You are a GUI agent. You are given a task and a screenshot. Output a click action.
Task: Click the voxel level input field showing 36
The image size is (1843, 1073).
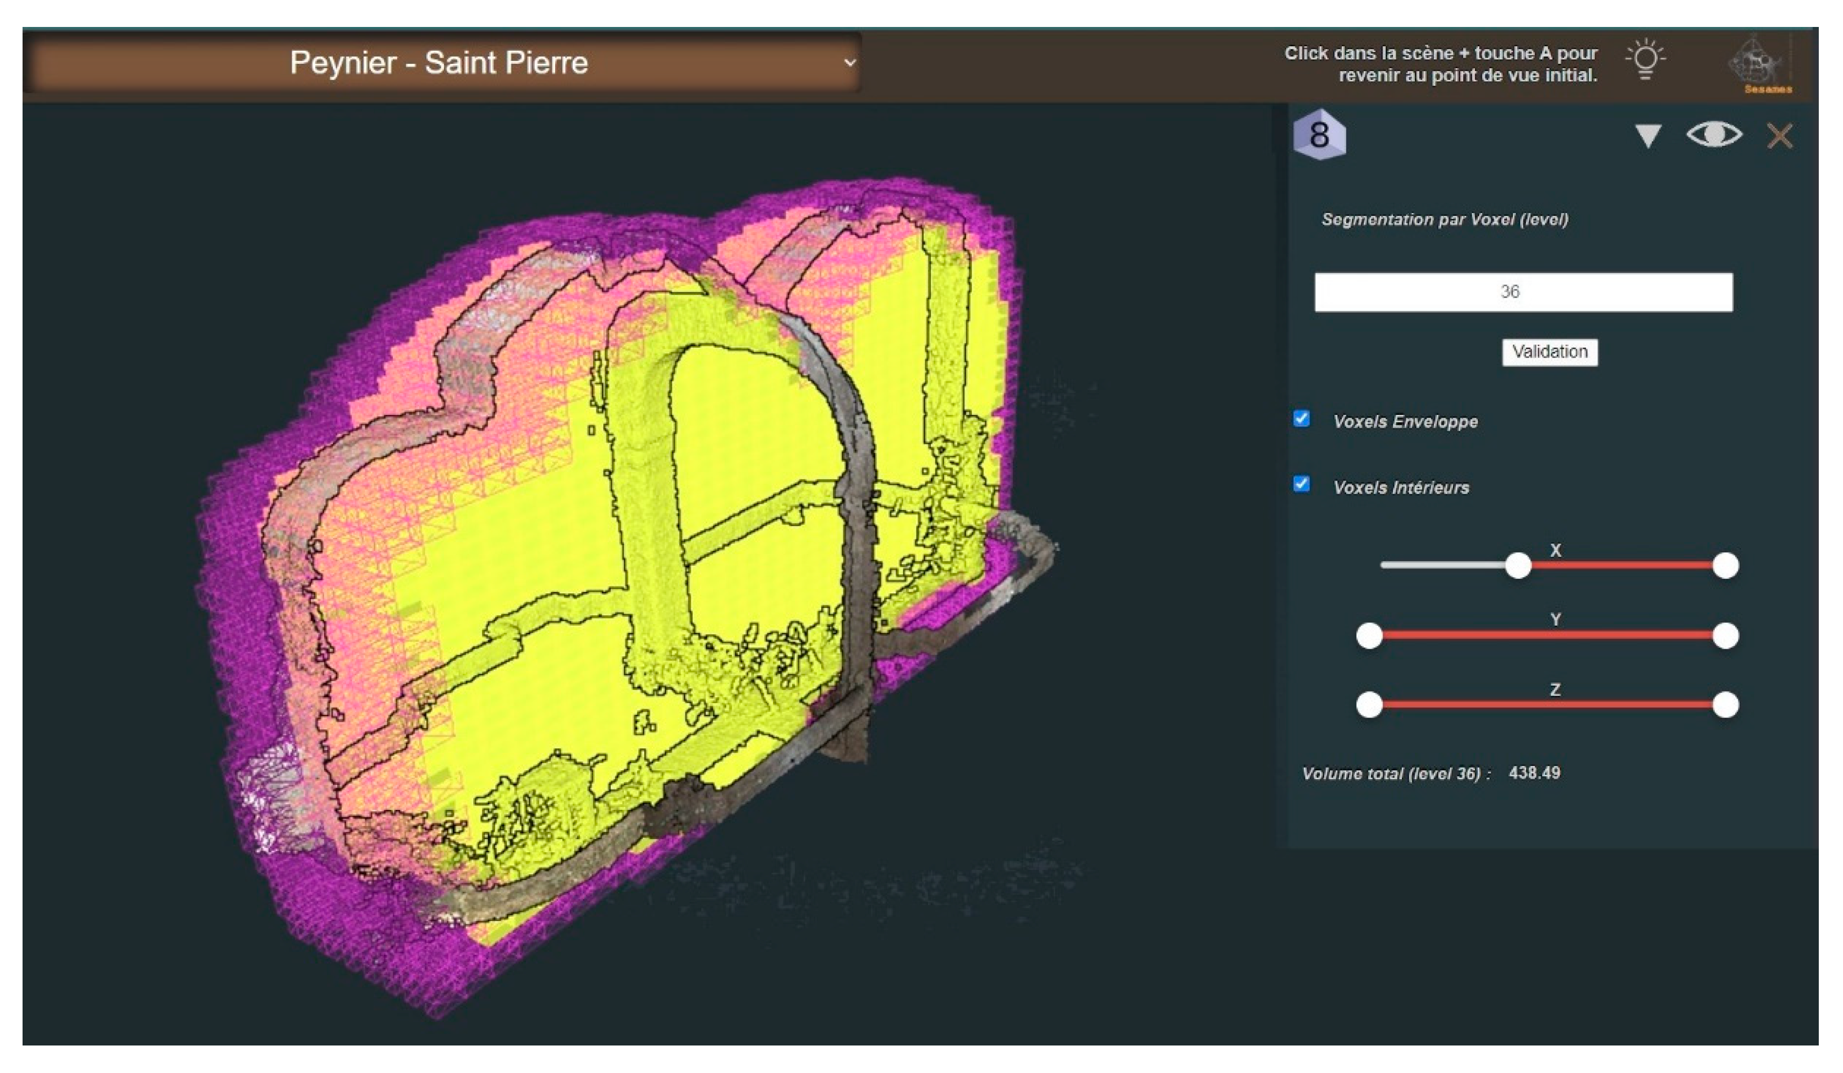tap(1523, 292)
